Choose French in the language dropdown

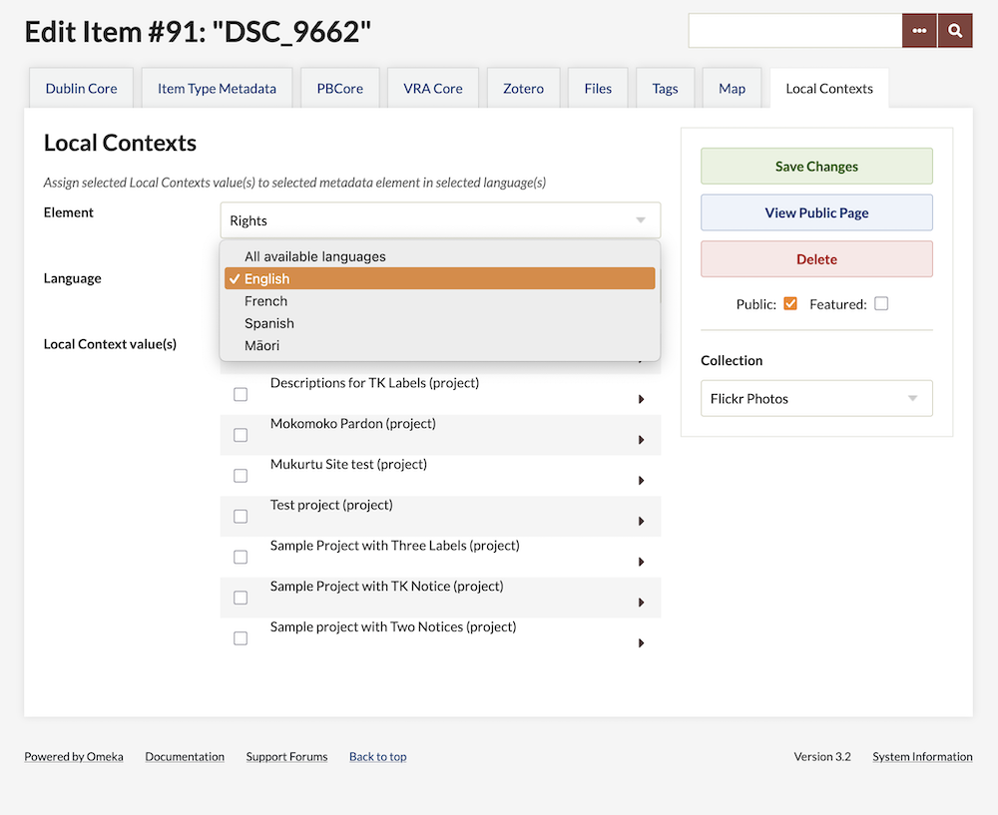(266, 301)
